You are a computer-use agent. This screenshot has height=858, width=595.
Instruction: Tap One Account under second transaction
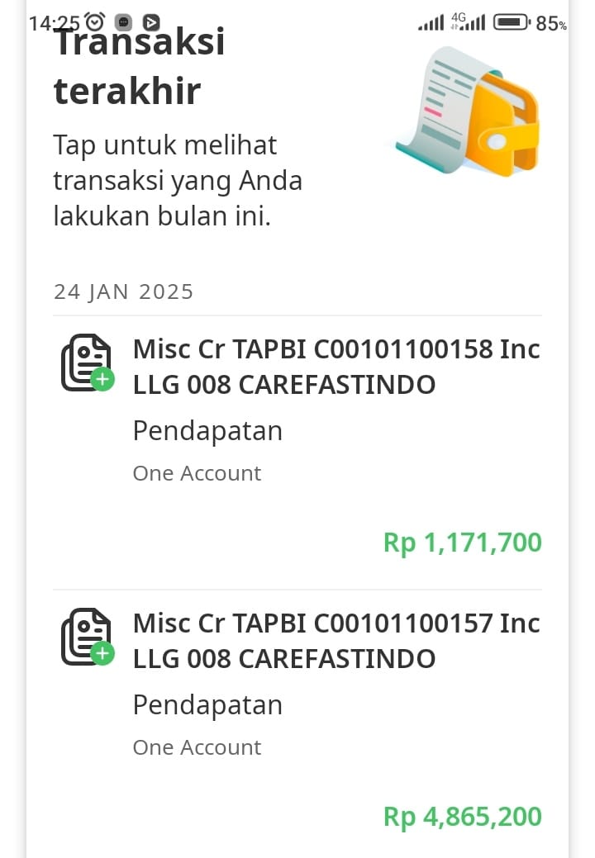(x=197, y=747)
